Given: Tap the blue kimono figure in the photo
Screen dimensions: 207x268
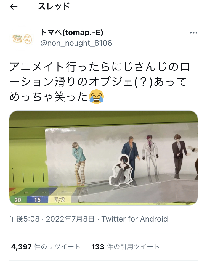Looking at the screenshot, I should tap(131, 153).
